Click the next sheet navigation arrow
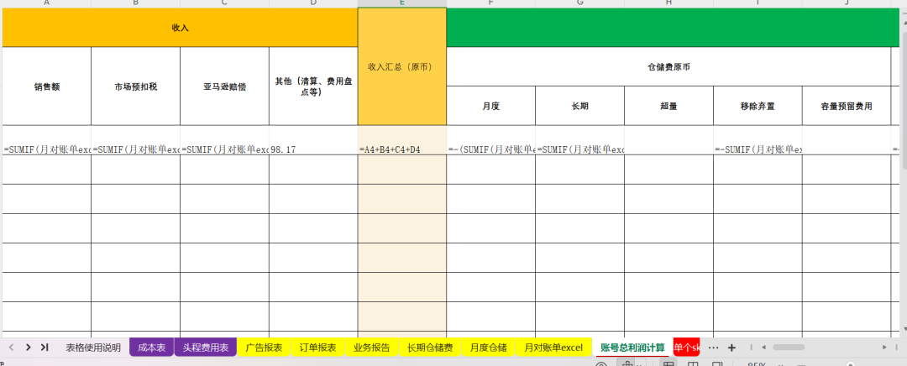This screenshot has width=907, height=366. click(28, 348)
